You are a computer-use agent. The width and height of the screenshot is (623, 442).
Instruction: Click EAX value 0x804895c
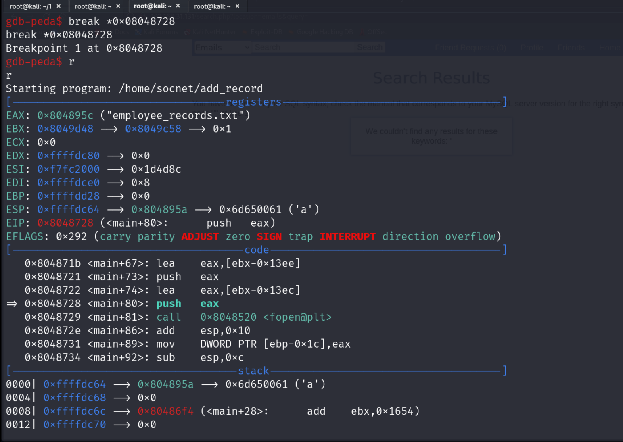click(65, 115)
